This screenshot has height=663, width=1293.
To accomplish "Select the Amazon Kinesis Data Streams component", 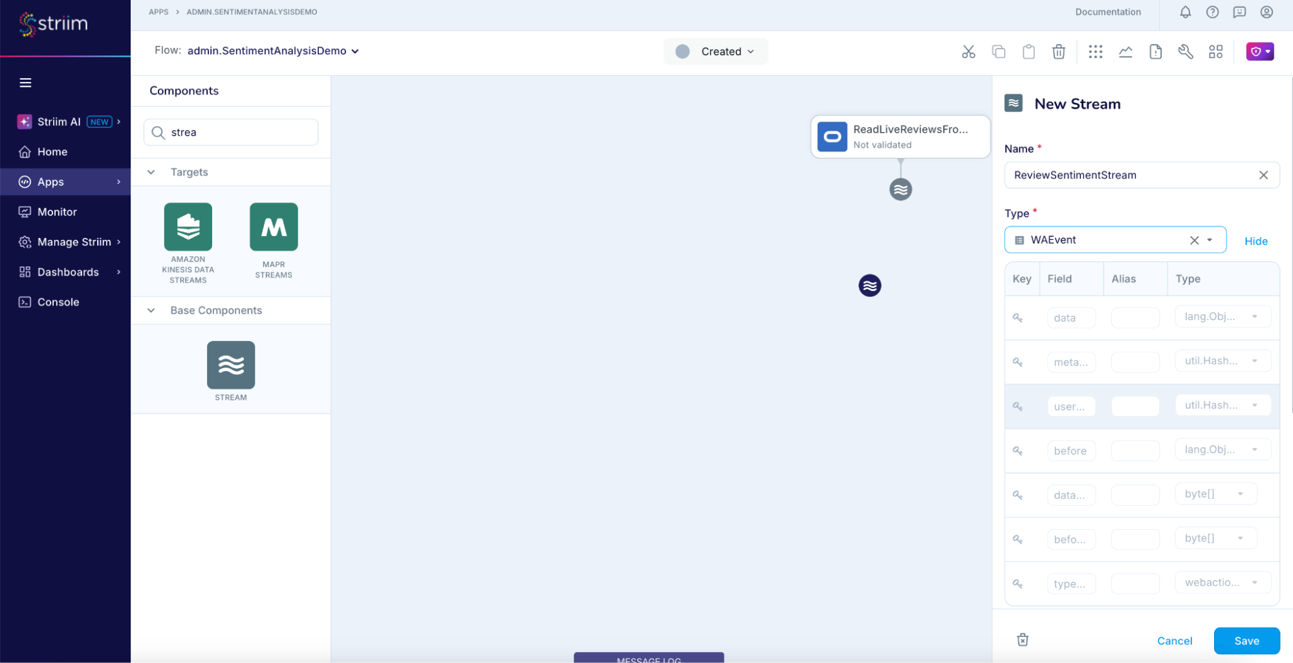I will click(x=188, y=243).
